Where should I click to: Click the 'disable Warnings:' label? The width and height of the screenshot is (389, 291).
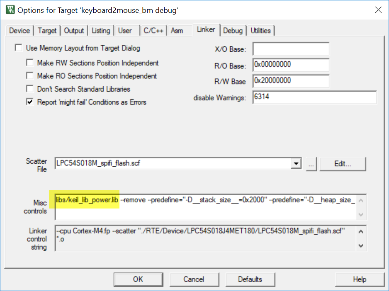(x=219, y=98)
